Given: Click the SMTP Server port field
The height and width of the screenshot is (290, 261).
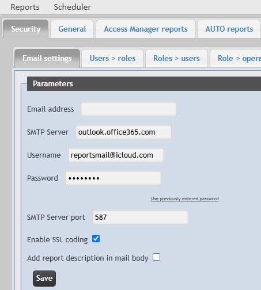Looking at the screenshot, I should click(140, 217).
